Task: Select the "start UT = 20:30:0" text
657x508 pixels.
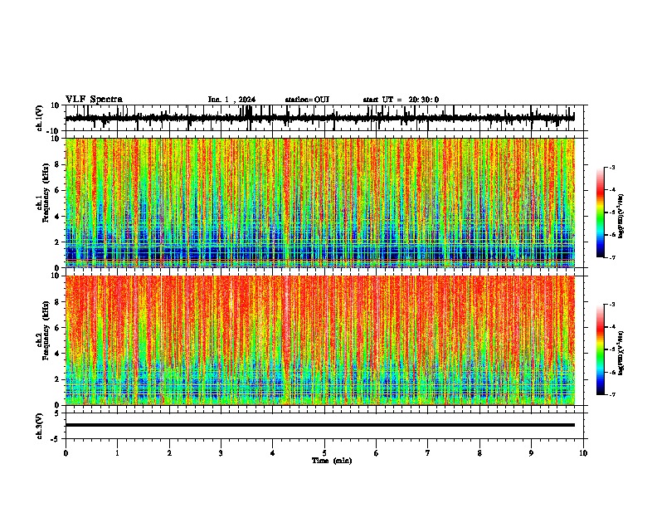Action: (x=401, y=100)
